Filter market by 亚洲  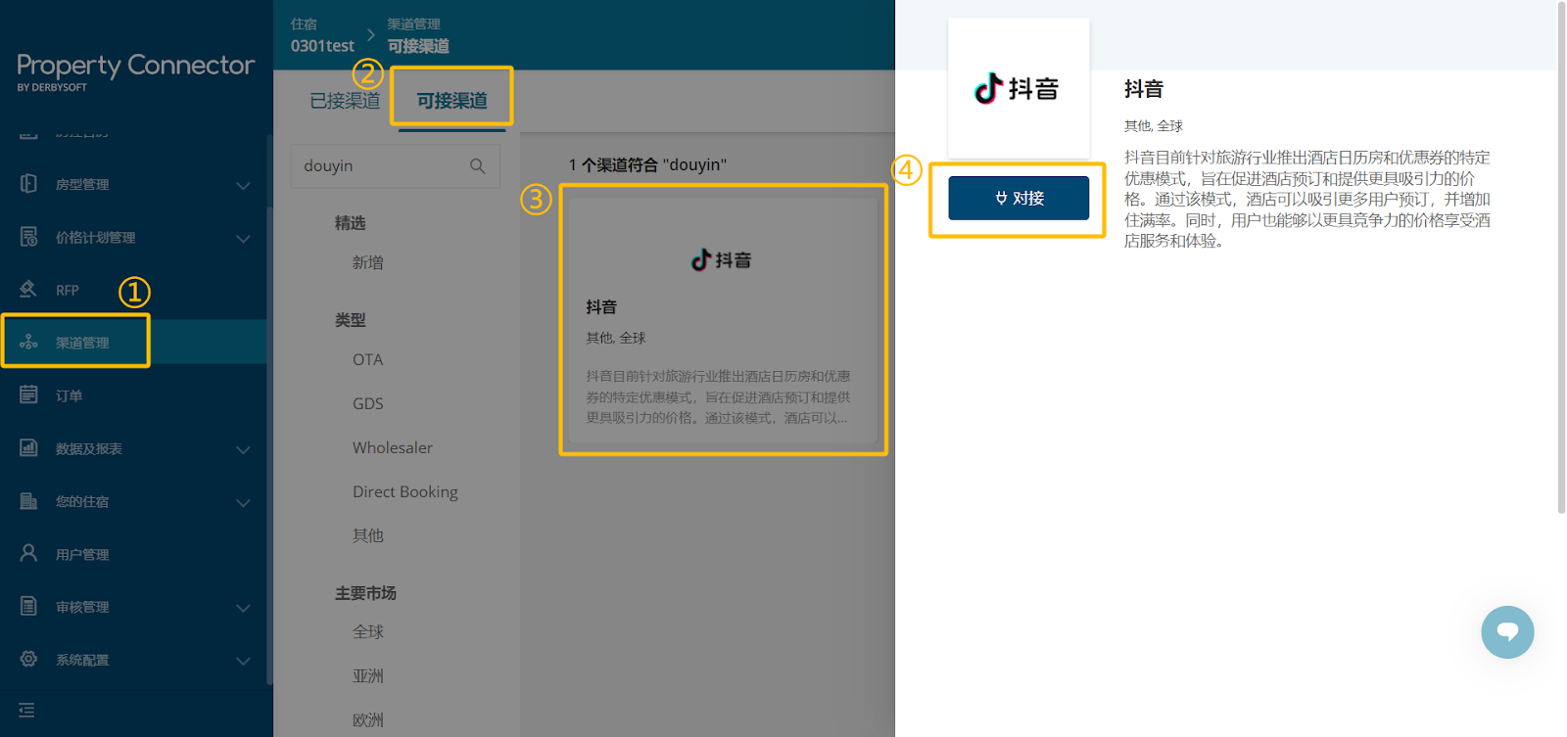click(x=368, y=676)
